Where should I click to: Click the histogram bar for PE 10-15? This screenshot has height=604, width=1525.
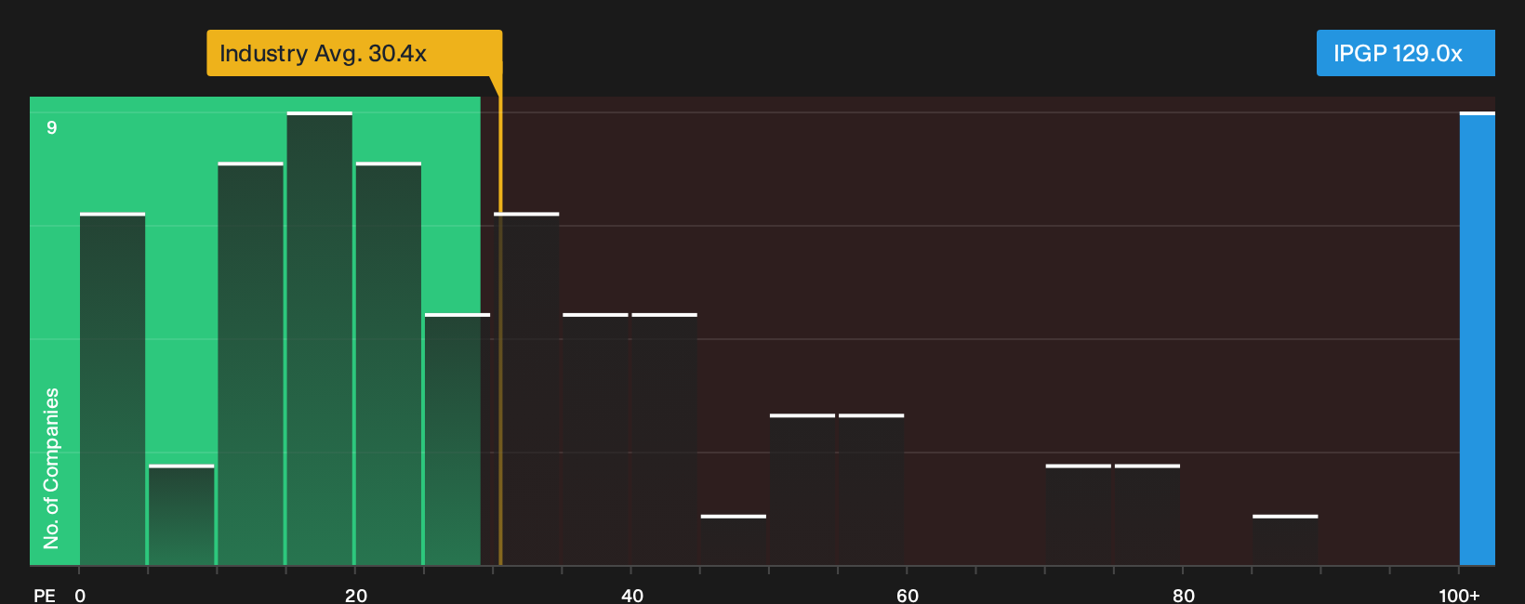pyautogui.click(x=251, y=363)
